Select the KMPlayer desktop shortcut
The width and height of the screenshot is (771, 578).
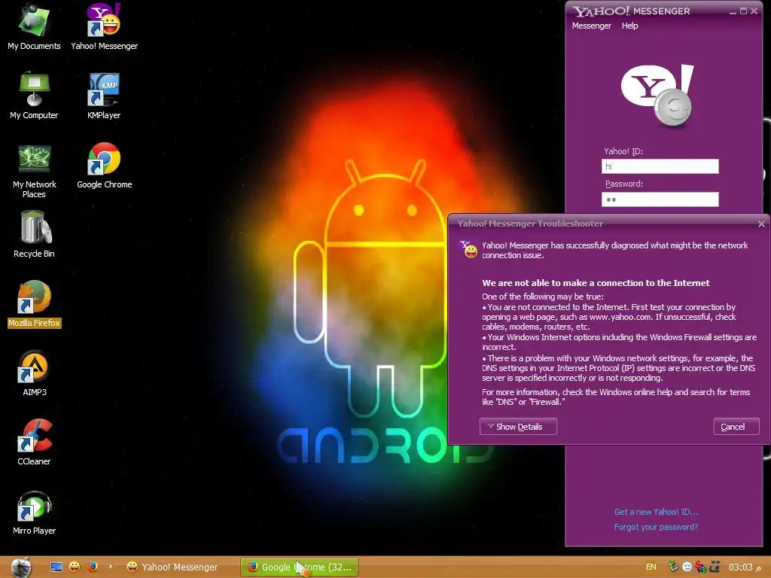point(104,96)
